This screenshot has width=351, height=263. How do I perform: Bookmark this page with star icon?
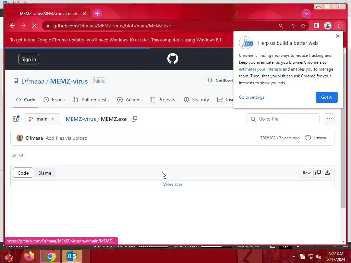tap(303, 26)
